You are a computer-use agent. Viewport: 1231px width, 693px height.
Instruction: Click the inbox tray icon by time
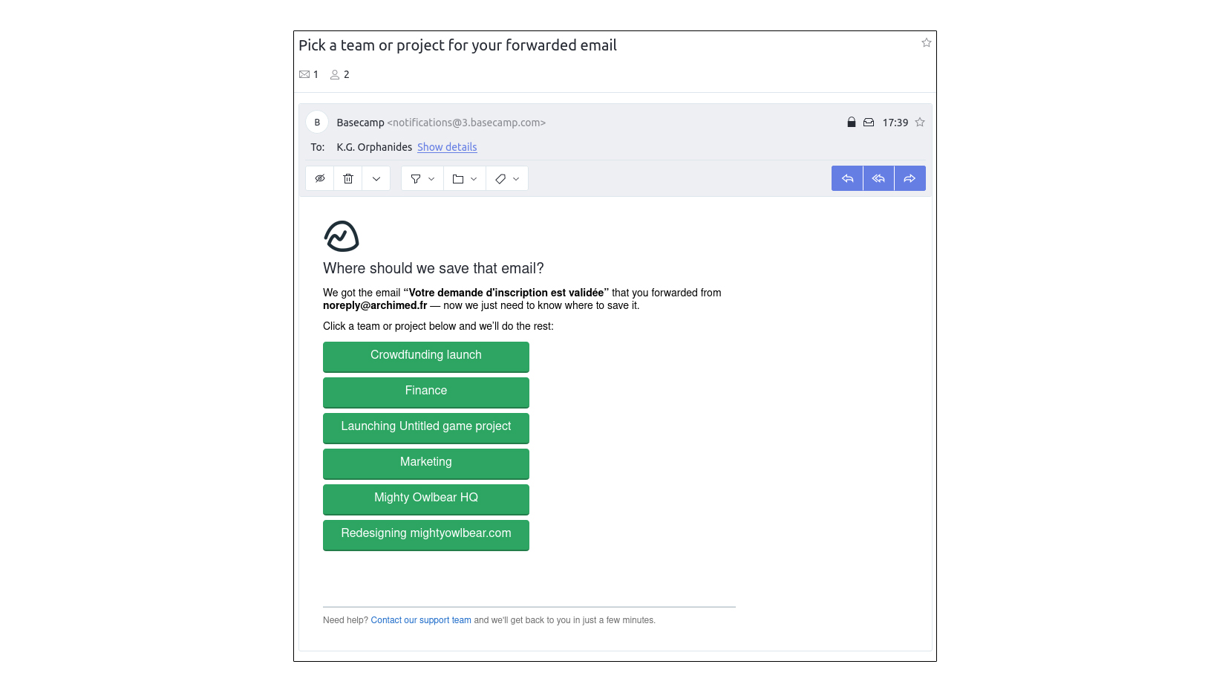click(x=869, y=123)
